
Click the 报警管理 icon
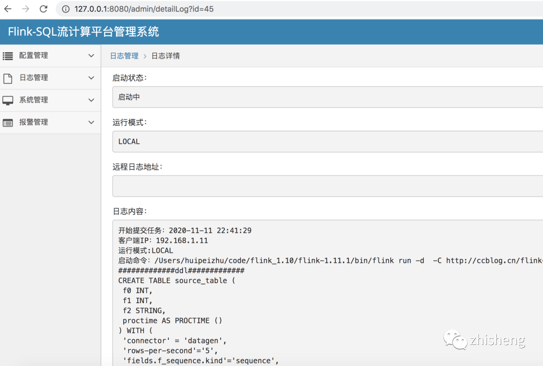coord(8,123)
